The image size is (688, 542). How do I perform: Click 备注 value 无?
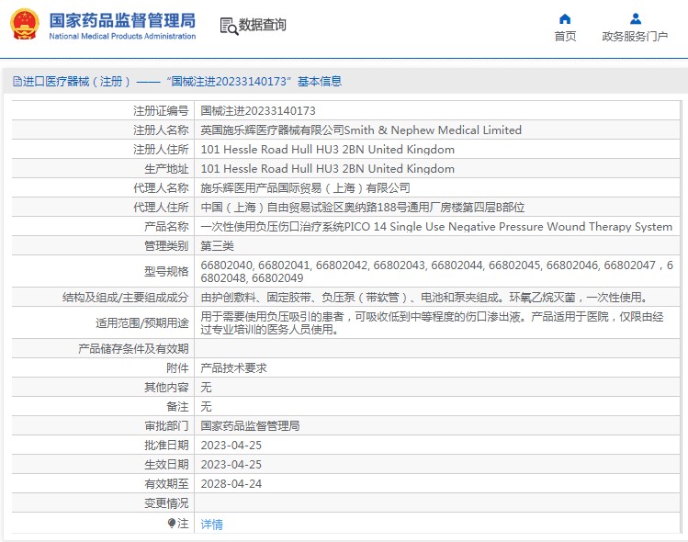point(206,406)
